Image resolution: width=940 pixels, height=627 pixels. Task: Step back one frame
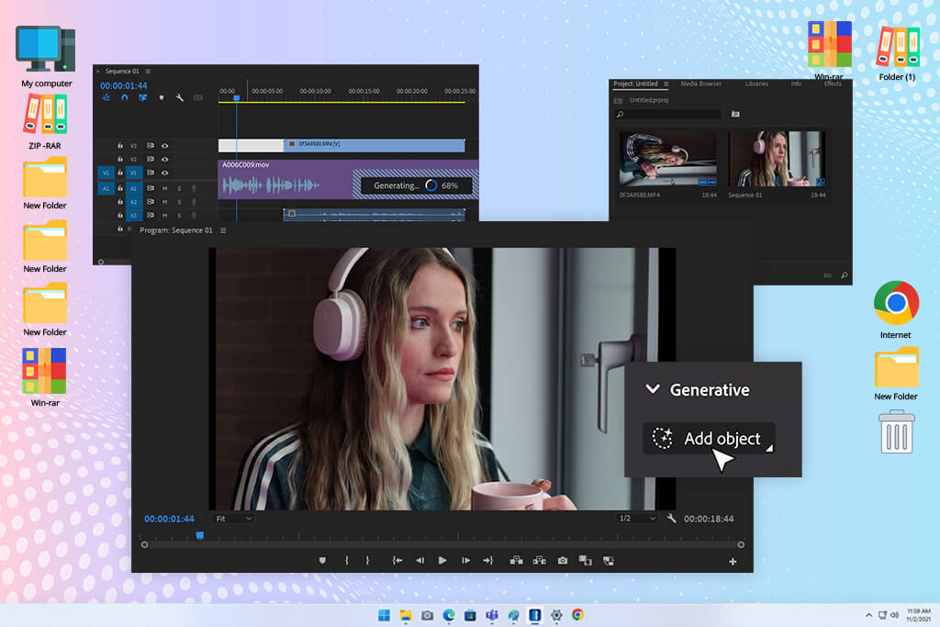tap(420, 561)
